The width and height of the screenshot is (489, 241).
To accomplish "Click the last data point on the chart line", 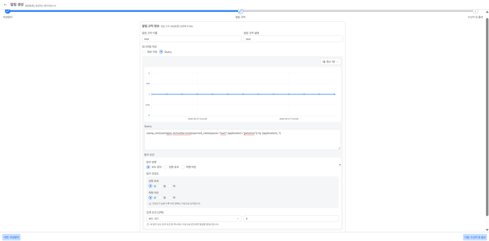I will (x=335, y=94).
